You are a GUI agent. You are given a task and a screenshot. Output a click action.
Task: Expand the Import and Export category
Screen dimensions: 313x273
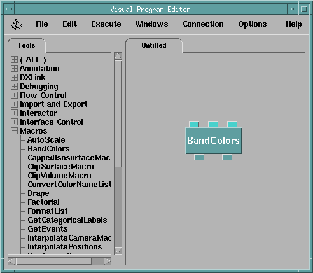[x=14, y=104]
